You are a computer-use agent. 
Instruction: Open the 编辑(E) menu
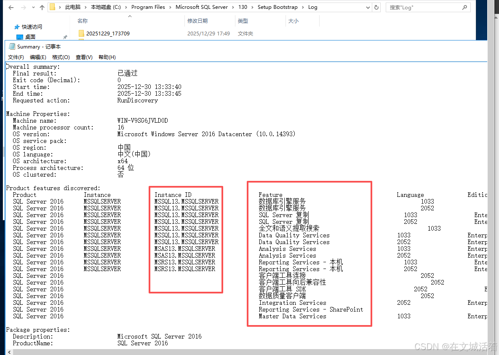[x=38, y=57]
